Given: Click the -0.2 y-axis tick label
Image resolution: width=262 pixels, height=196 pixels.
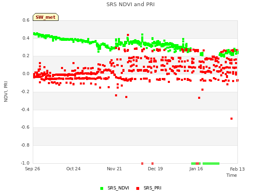Looking at the screenshot, I should (25, 91).
